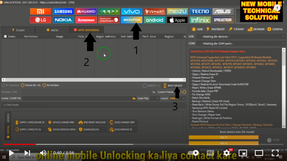Run OPPO RMX Erase ID
The image size is (287, 161).
pos(29,122)
